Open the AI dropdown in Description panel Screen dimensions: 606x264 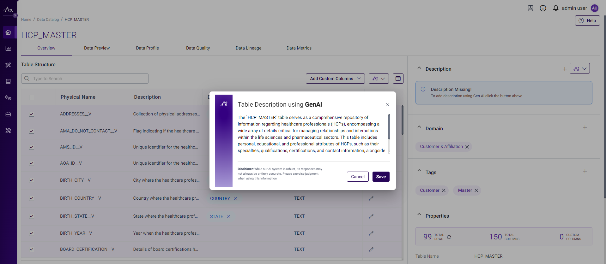coord(579,68)
